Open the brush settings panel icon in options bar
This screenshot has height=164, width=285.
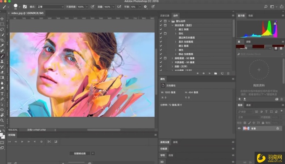point(25,7)
